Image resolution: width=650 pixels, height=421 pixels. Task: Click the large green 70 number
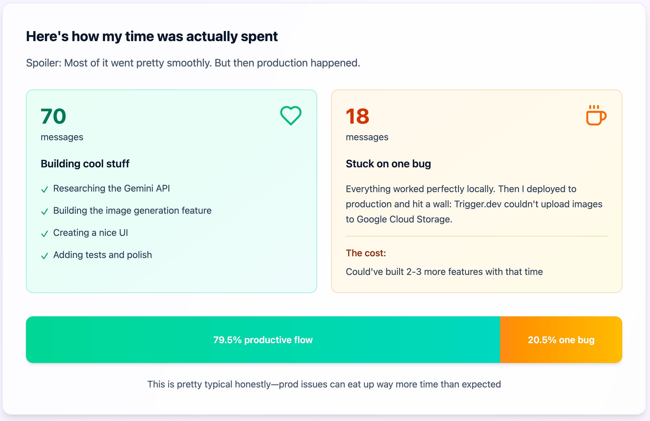tap(54, 116)
